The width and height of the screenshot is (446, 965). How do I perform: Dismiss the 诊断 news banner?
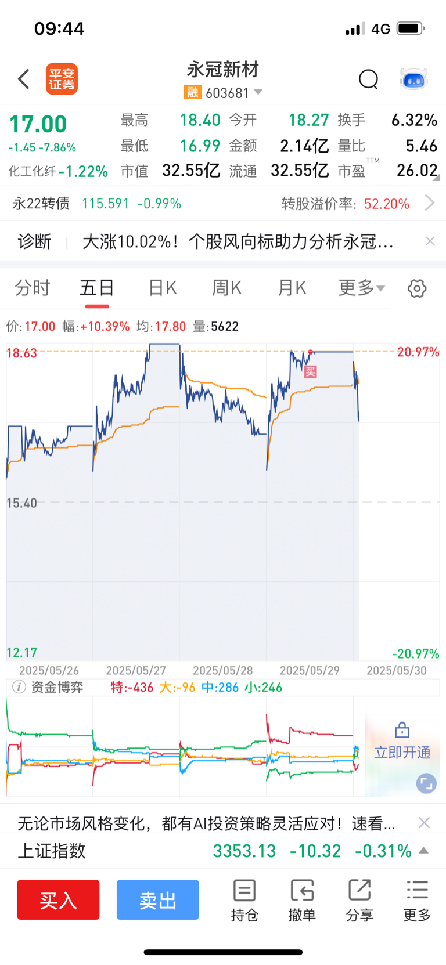point(430,241)
